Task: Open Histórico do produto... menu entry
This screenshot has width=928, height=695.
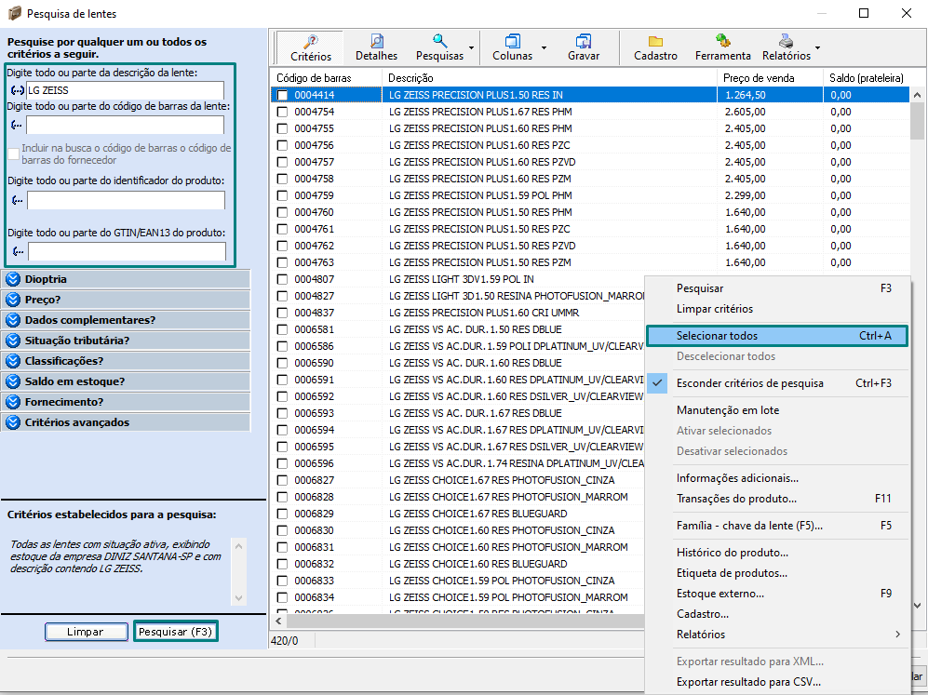Action: coord(777,553)
